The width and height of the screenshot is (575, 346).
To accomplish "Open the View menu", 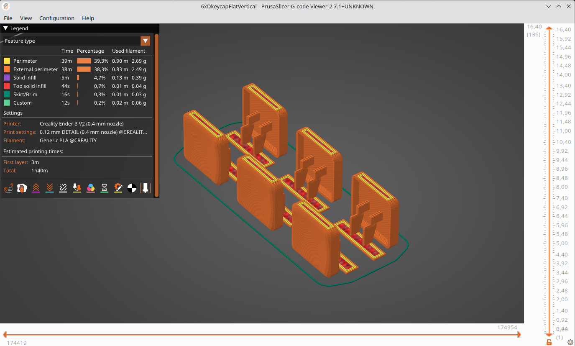I will coord(26,18).
